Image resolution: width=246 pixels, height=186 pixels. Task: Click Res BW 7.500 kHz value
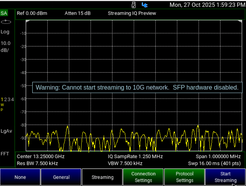click(x=37, y=163)
